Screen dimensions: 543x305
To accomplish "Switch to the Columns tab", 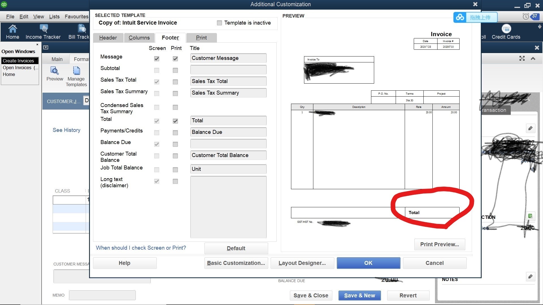I will pyautogui.click(x=139, y=38).
